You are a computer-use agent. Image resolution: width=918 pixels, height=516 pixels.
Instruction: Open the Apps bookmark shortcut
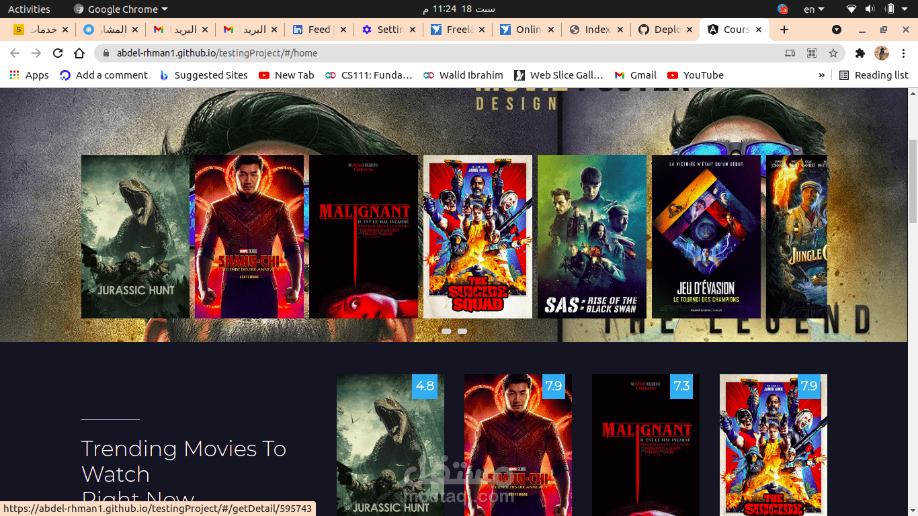point(29,75)
